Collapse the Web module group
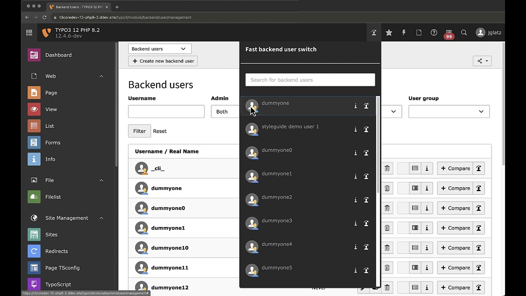 point(101,76)
